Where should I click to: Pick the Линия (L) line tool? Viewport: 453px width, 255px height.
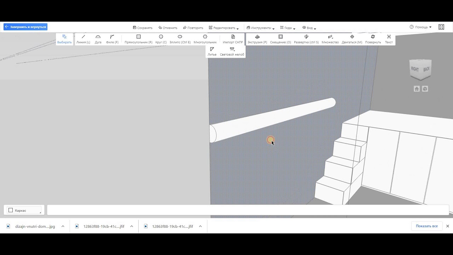[x=83, y=39]
